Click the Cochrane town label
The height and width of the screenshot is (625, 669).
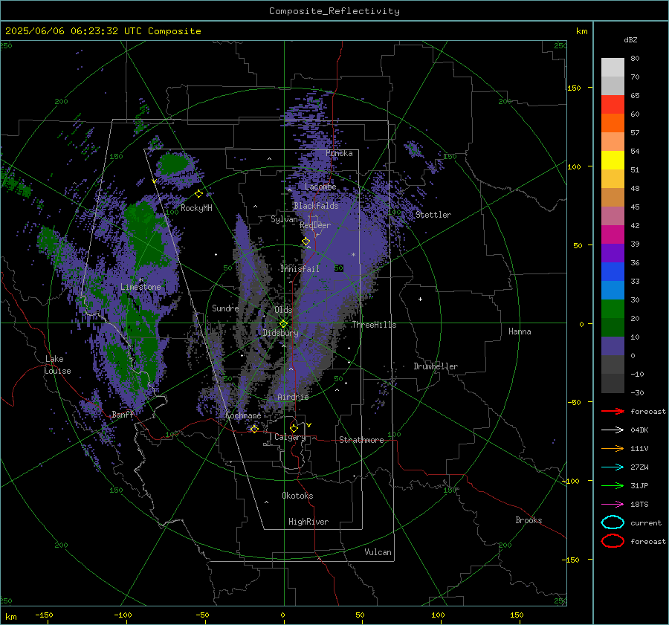point(243,415)
